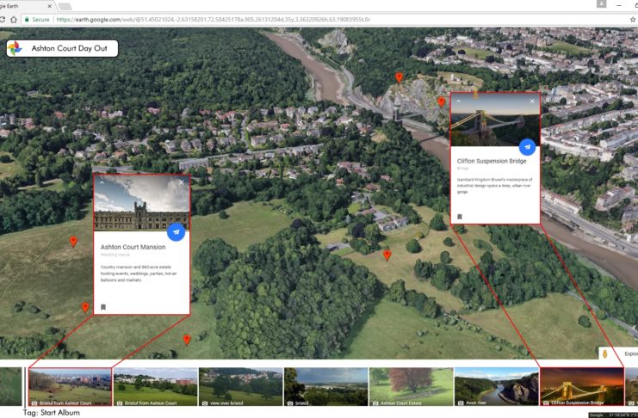The image size is (638, 418).
Task: Close the Ashton Court Mansion info card
Action: tap(181, 182)
